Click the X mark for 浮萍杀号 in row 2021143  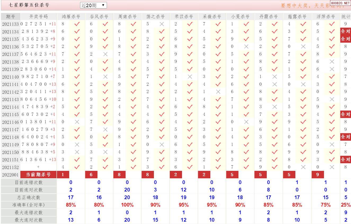tap(332, 99)
